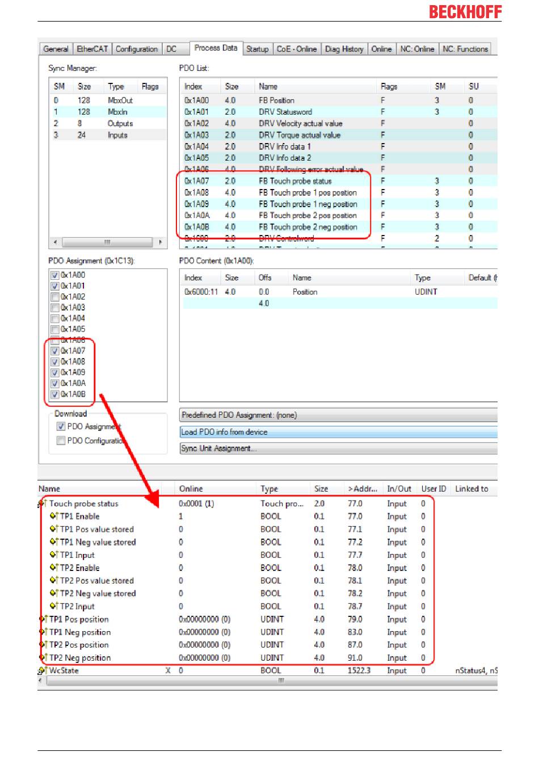The width and height of the screenshot is (539, 777).
Task: Click the nStatus4 linked-to cell of WcState
Action: pyautogui.click(x=476, y=670)
